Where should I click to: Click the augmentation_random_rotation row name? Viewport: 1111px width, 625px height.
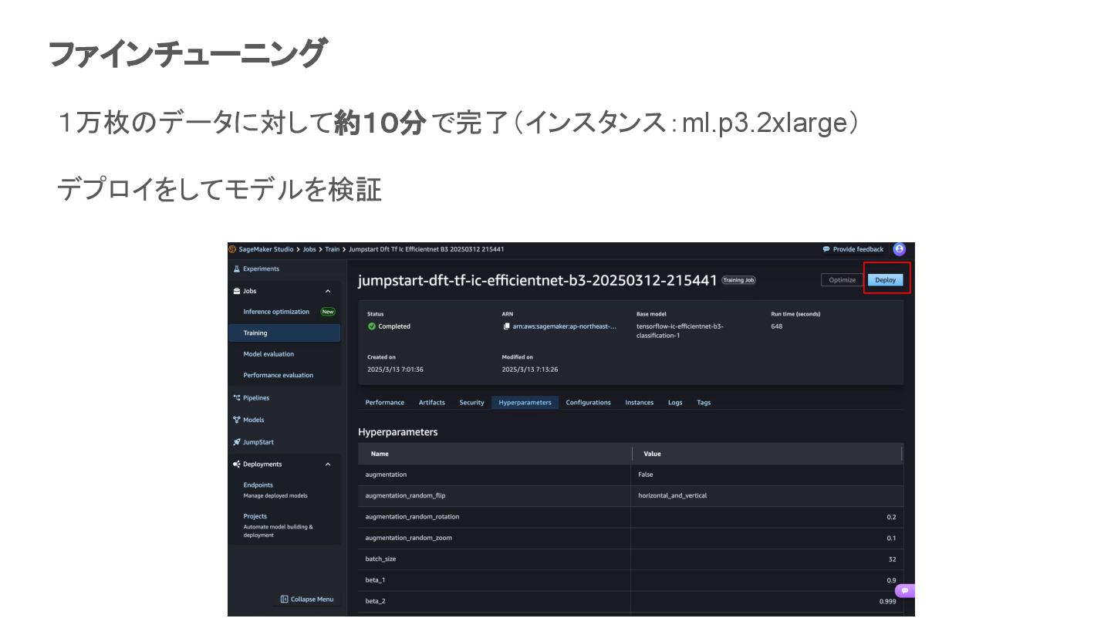412,517
